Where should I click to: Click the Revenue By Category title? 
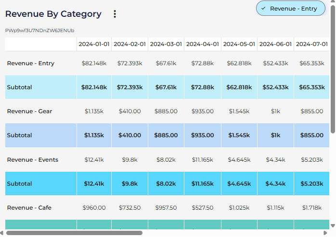coord(53,14)
